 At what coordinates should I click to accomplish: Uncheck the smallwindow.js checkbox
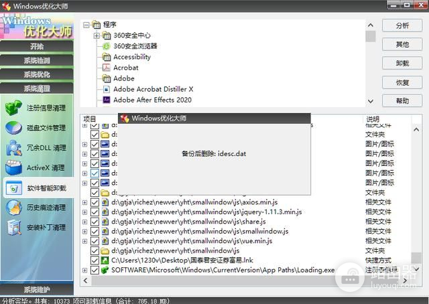(x=95, y=231)
